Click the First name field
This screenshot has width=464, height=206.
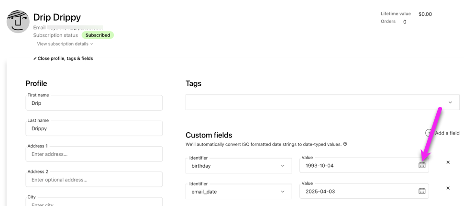click(x=94, y=103)
